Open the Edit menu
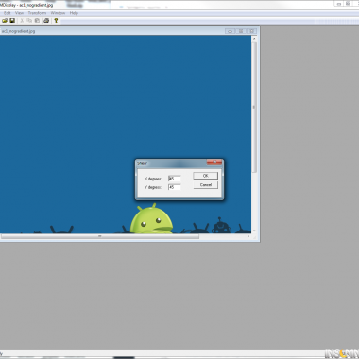 click(x=8, y=13)
